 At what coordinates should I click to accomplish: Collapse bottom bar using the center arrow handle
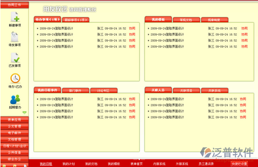(x=139, y=159)
